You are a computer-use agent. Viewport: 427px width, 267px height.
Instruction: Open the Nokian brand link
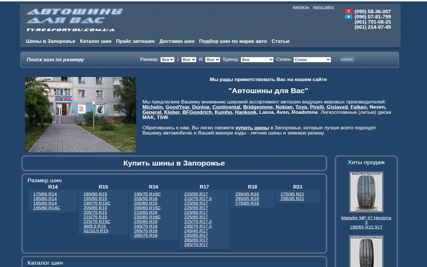(284, 107)
